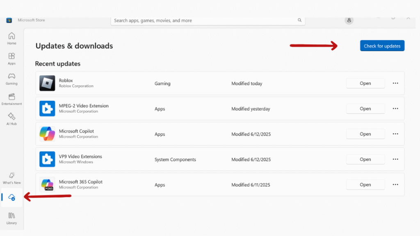The width and height of the screenshot is (420, 236).
Task: Open the Gaming section in the sidebar
Action: coord(11,79)
